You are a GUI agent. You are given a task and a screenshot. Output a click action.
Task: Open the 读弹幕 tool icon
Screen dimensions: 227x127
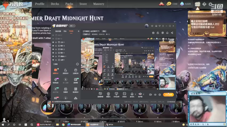point(75,81)
